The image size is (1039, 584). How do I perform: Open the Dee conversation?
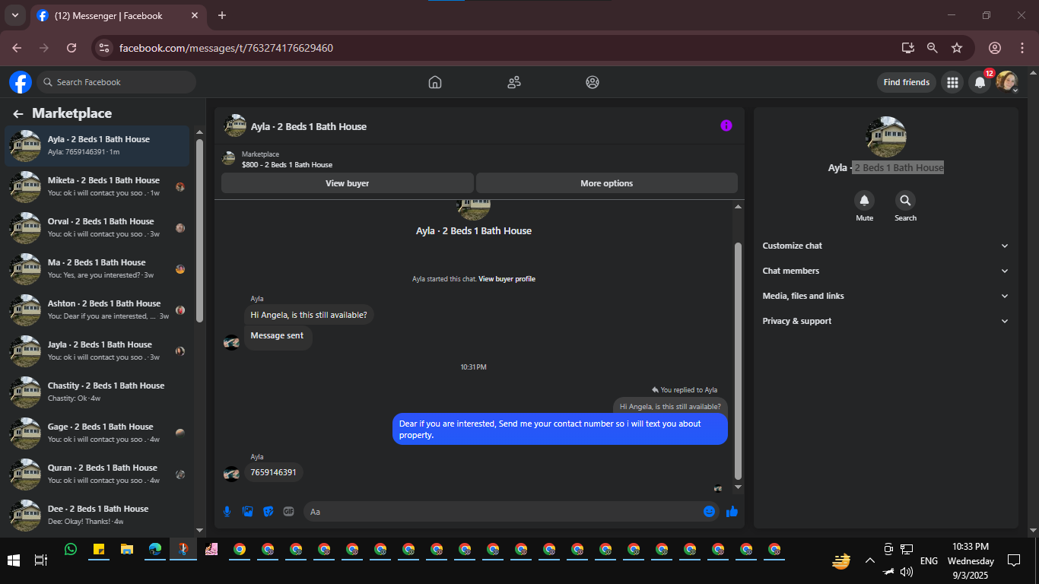coord(97,515)
